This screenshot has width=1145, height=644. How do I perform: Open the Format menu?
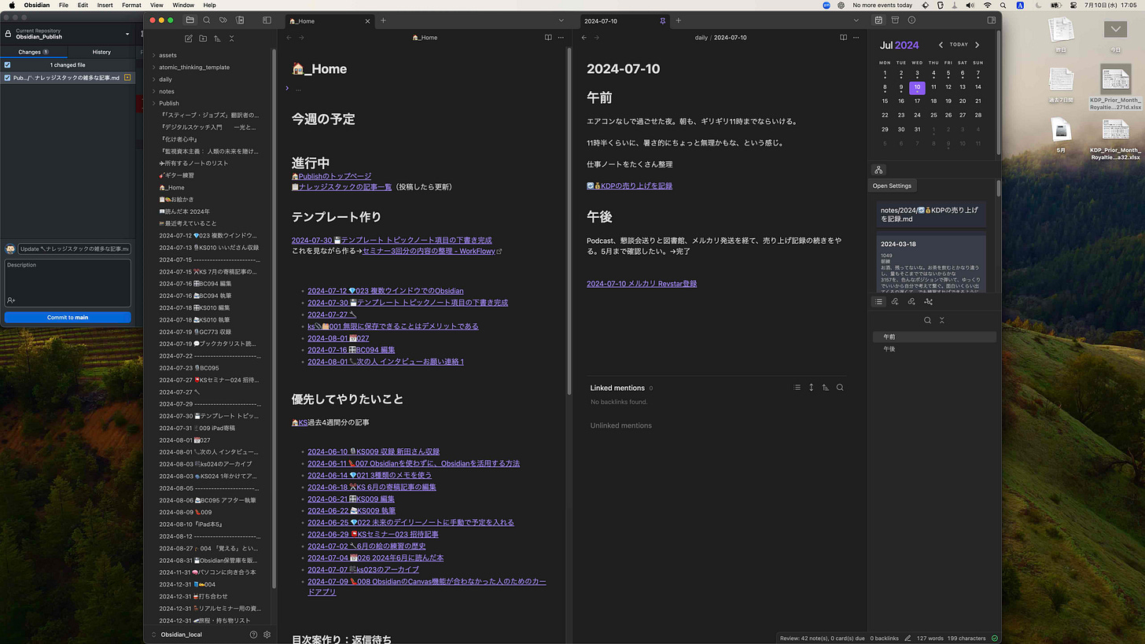pos(132,5)
